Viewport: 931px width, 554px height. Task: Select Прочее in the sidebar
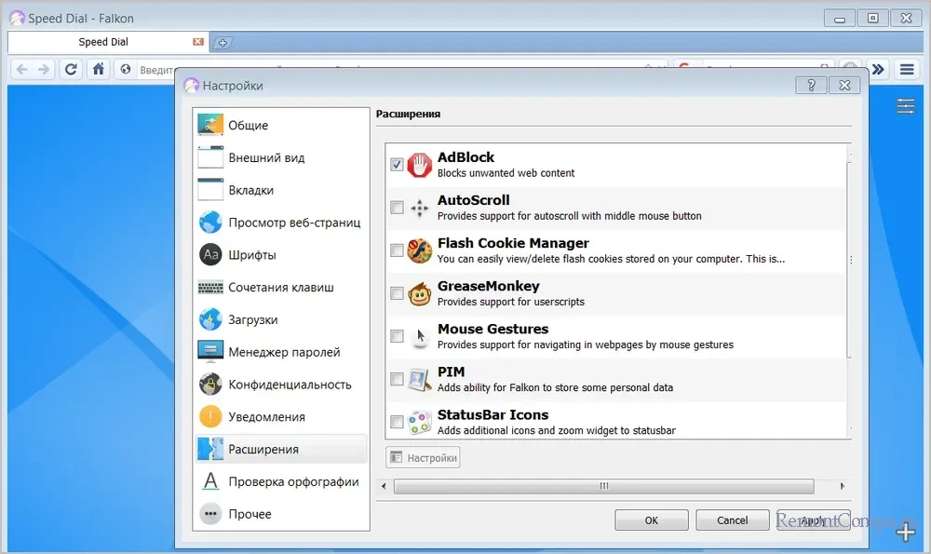281,514
